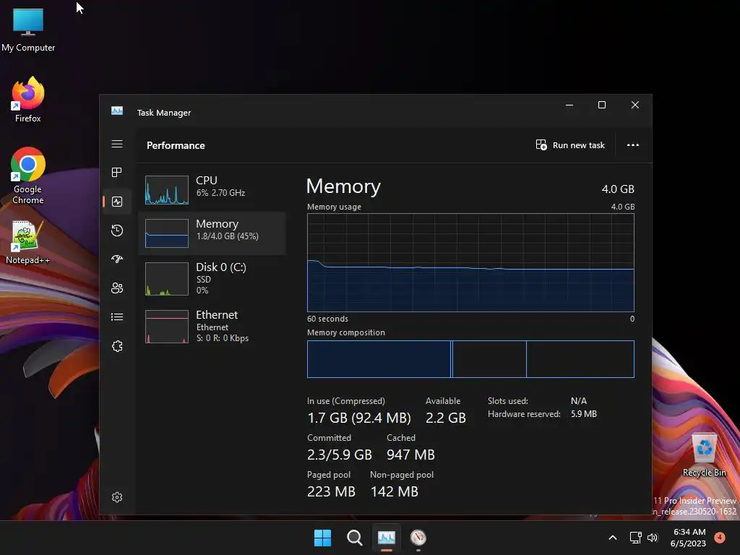Open the Processes page icon in sidebar
The height and width of the screenshot is (555, 740).
(x=117, y=172)
